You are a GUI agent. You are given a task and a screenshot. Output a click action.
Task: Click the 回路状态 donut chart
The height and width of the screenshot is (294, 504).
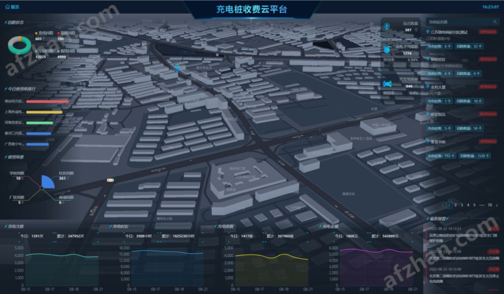20,45
